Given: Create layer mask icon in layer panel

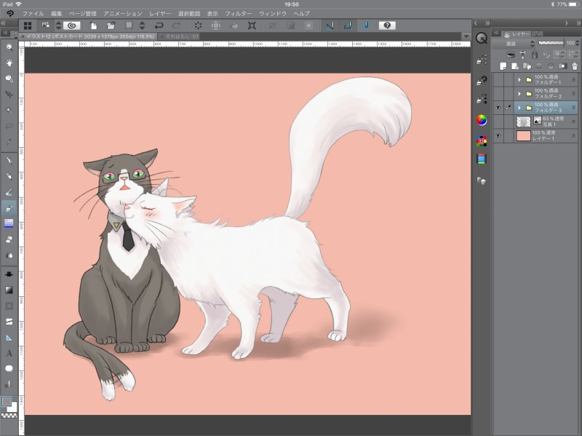Looking at the screenshot, I should pyautogui.click(x=562, y=66).
